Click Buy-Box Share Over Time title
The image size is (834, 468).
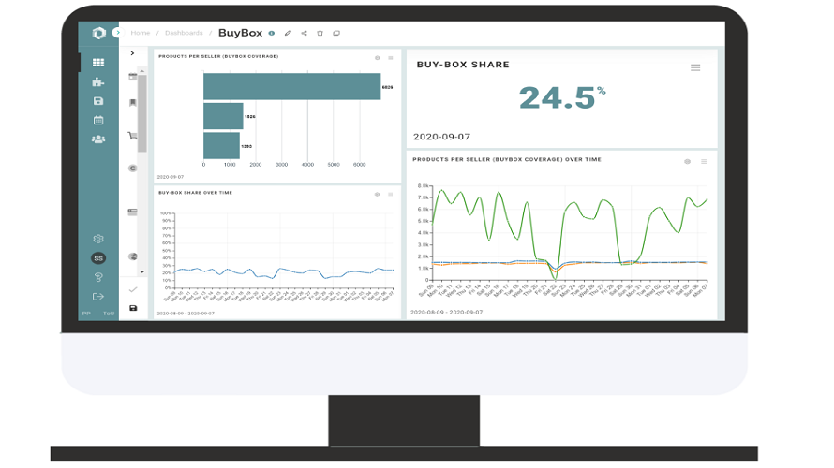click(195, 193)
